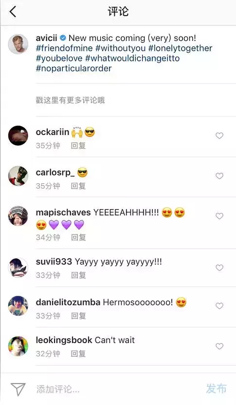Viewport: 236px width, 405px height.
Task: Open the paper plane direct message icon
Action: click(18, 389)
